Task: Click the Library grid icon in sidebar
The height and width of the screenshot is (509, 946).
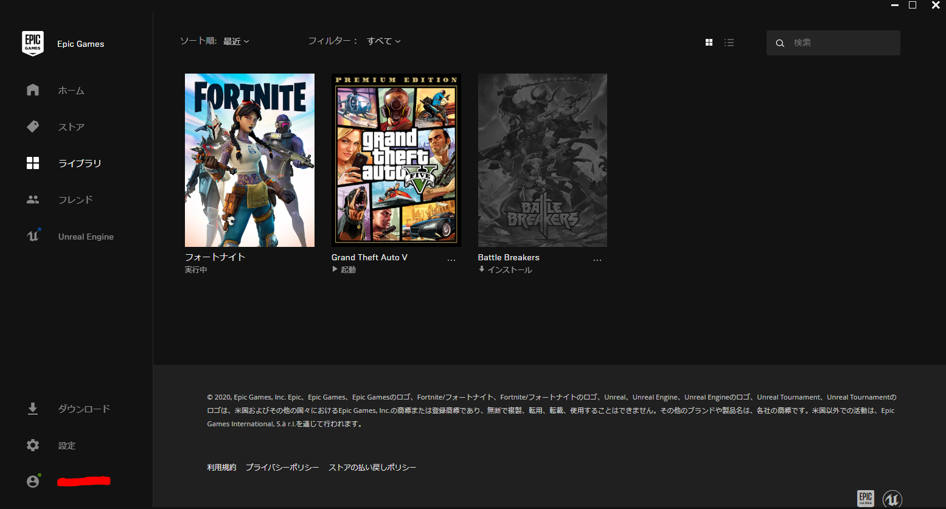Action: pyautogui.click(x=33, y=163)
